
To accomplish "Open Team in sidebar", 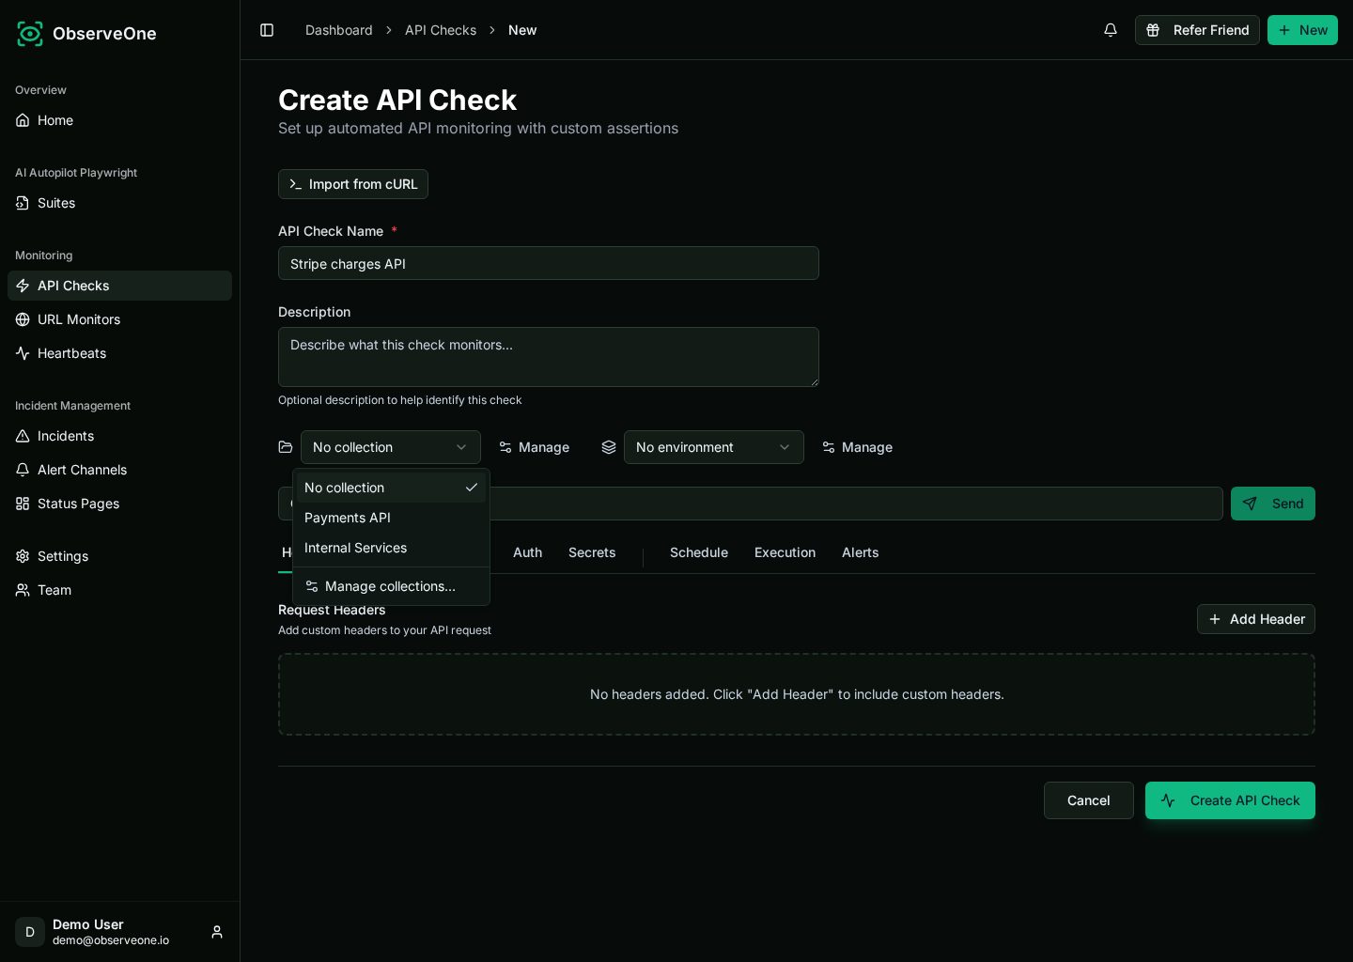I will (x=119, y=590).
